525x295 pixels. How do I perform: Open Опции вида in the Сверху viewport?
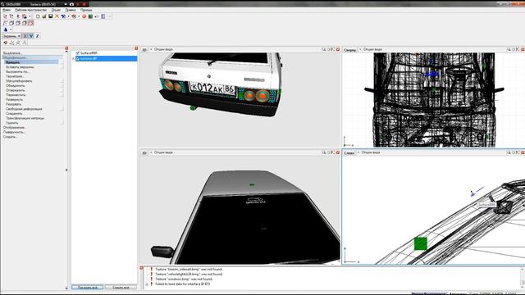click(372, 49)
